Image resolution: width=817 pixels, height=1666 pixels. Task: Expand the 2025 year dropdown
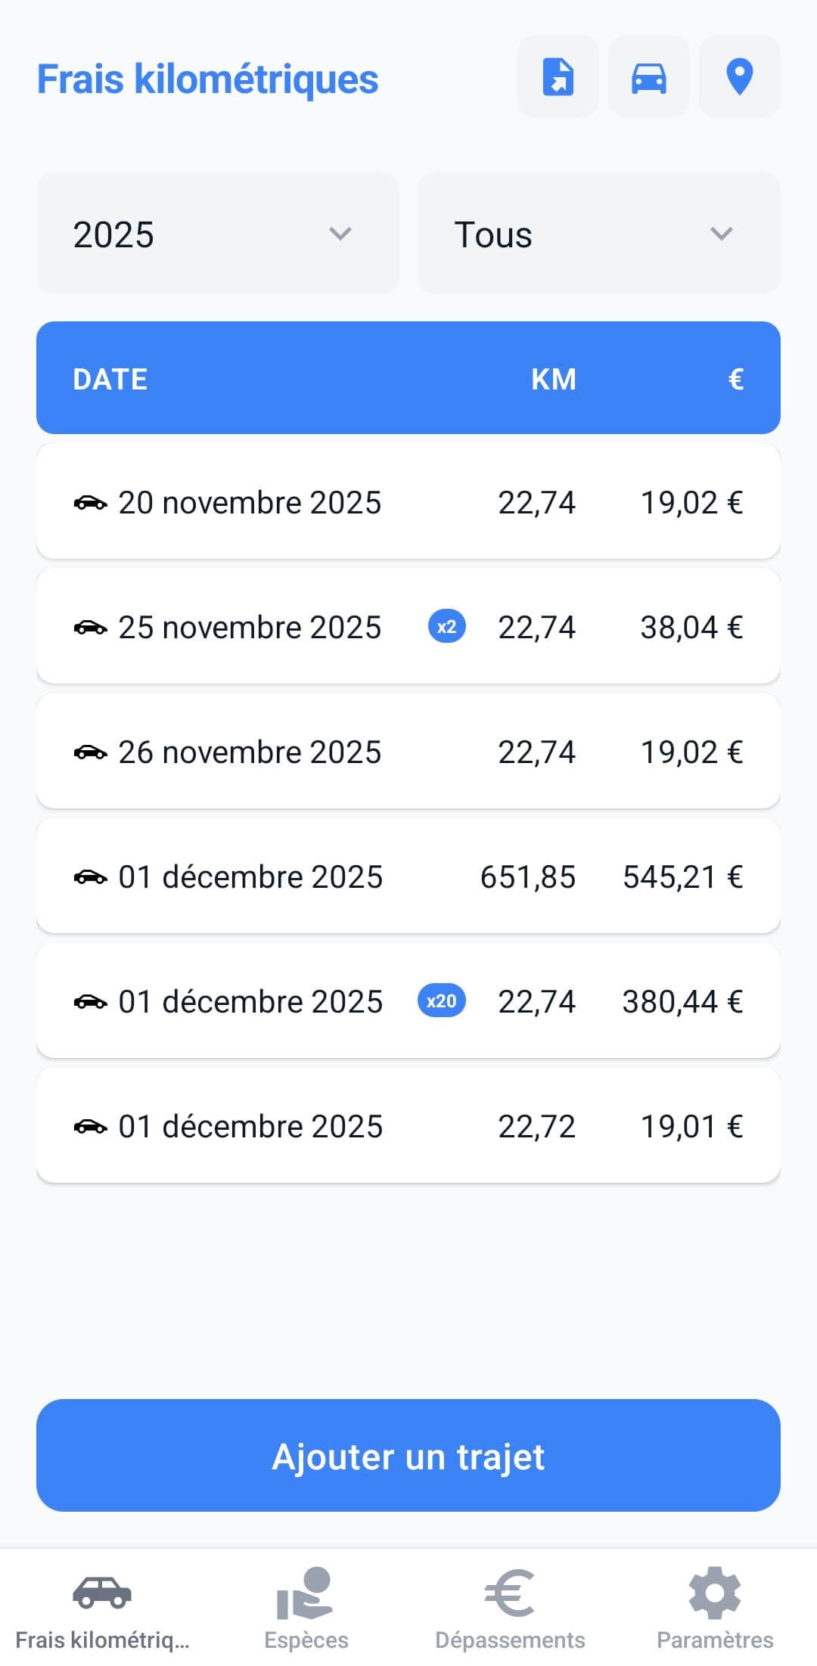pyautogui.click(x=218, y=234)
